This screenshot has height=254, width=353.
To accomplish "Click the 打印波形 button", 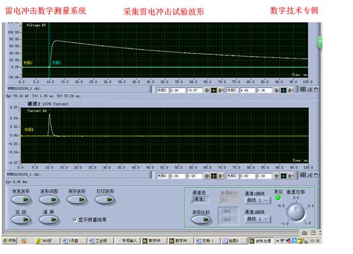I will [x=105, y=200].
